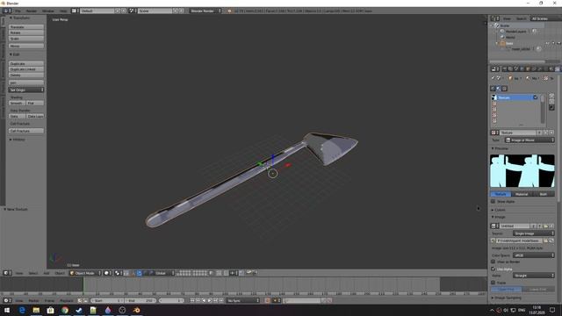The width and height of the screenshot is (562, 316).
Task: Open the Render properties tab
Action: tap(504, 68)
